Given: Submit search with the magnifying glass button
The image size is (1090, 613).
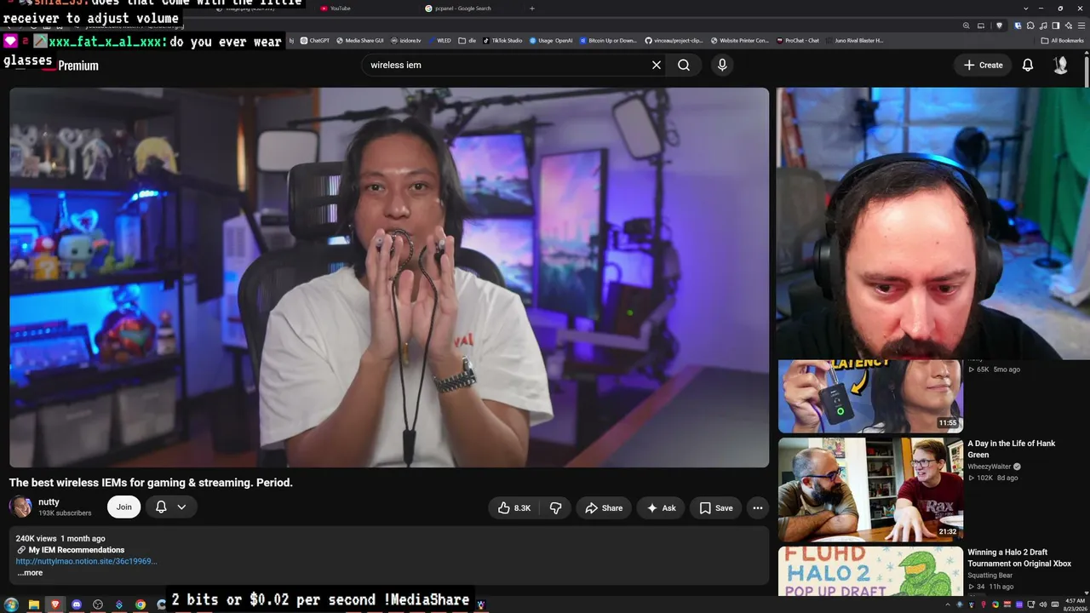Looking at the screenshot, I should pyautogui.click(x=684, y=65).
